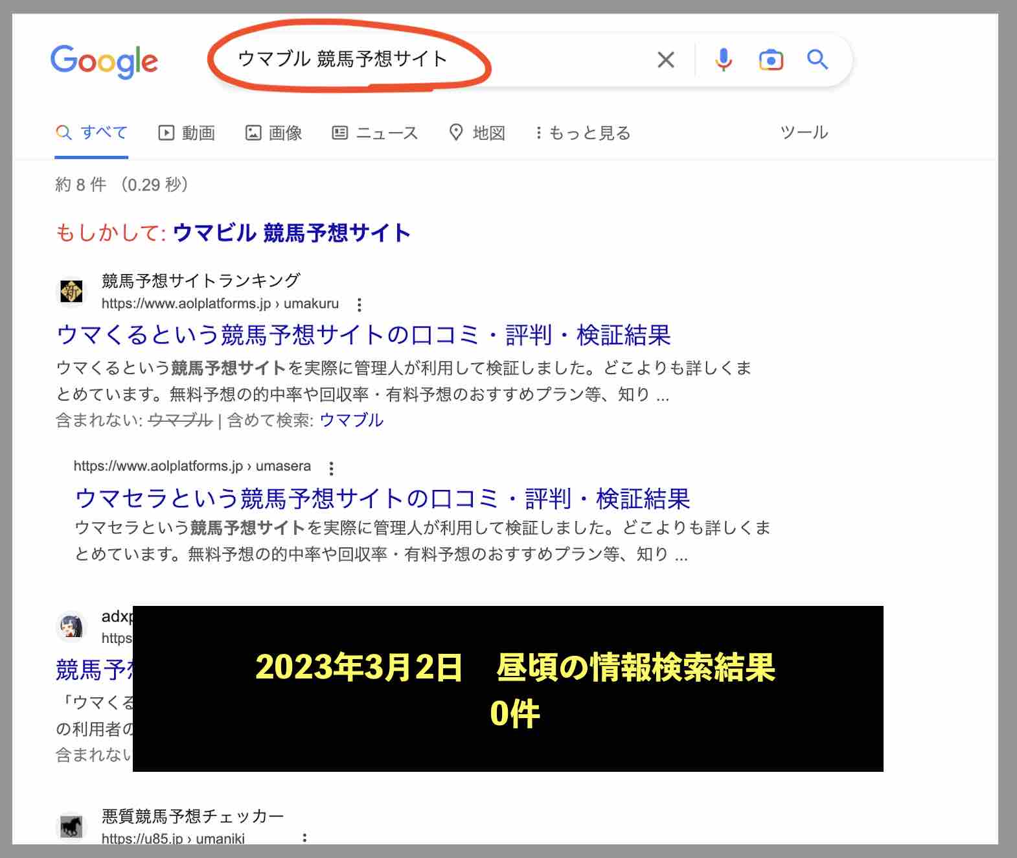Click the 競馬予想サイトランキング site favicon
Image resolution: width=1017 pixels, height=858 pixels.
coord(71,291)
